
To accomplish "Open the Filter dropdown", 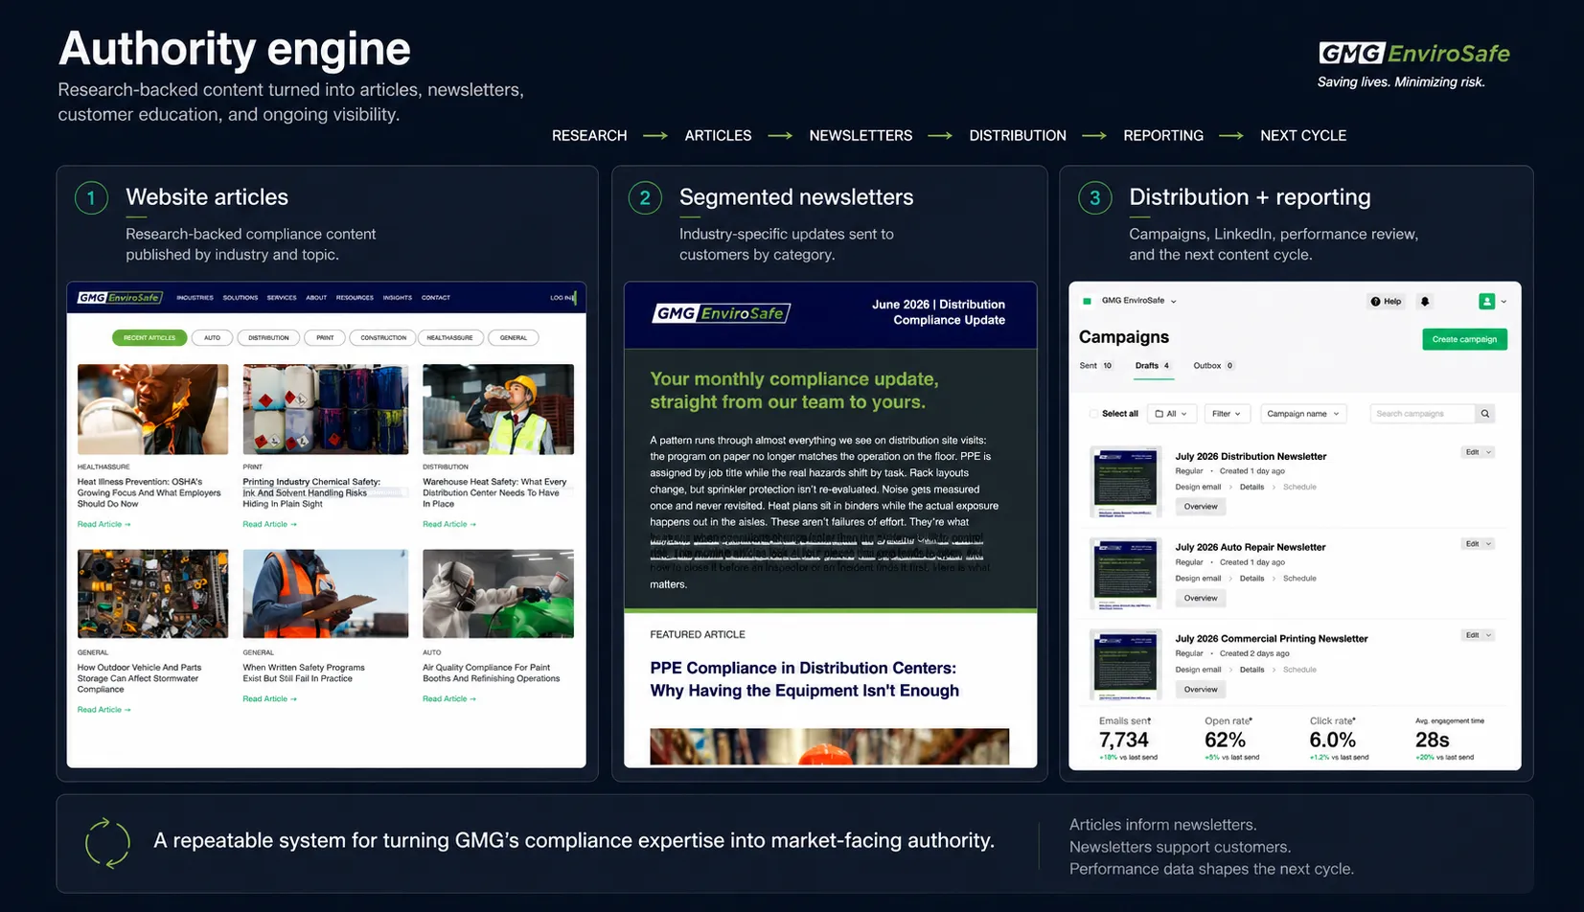I will click(x=1227, y=414).
